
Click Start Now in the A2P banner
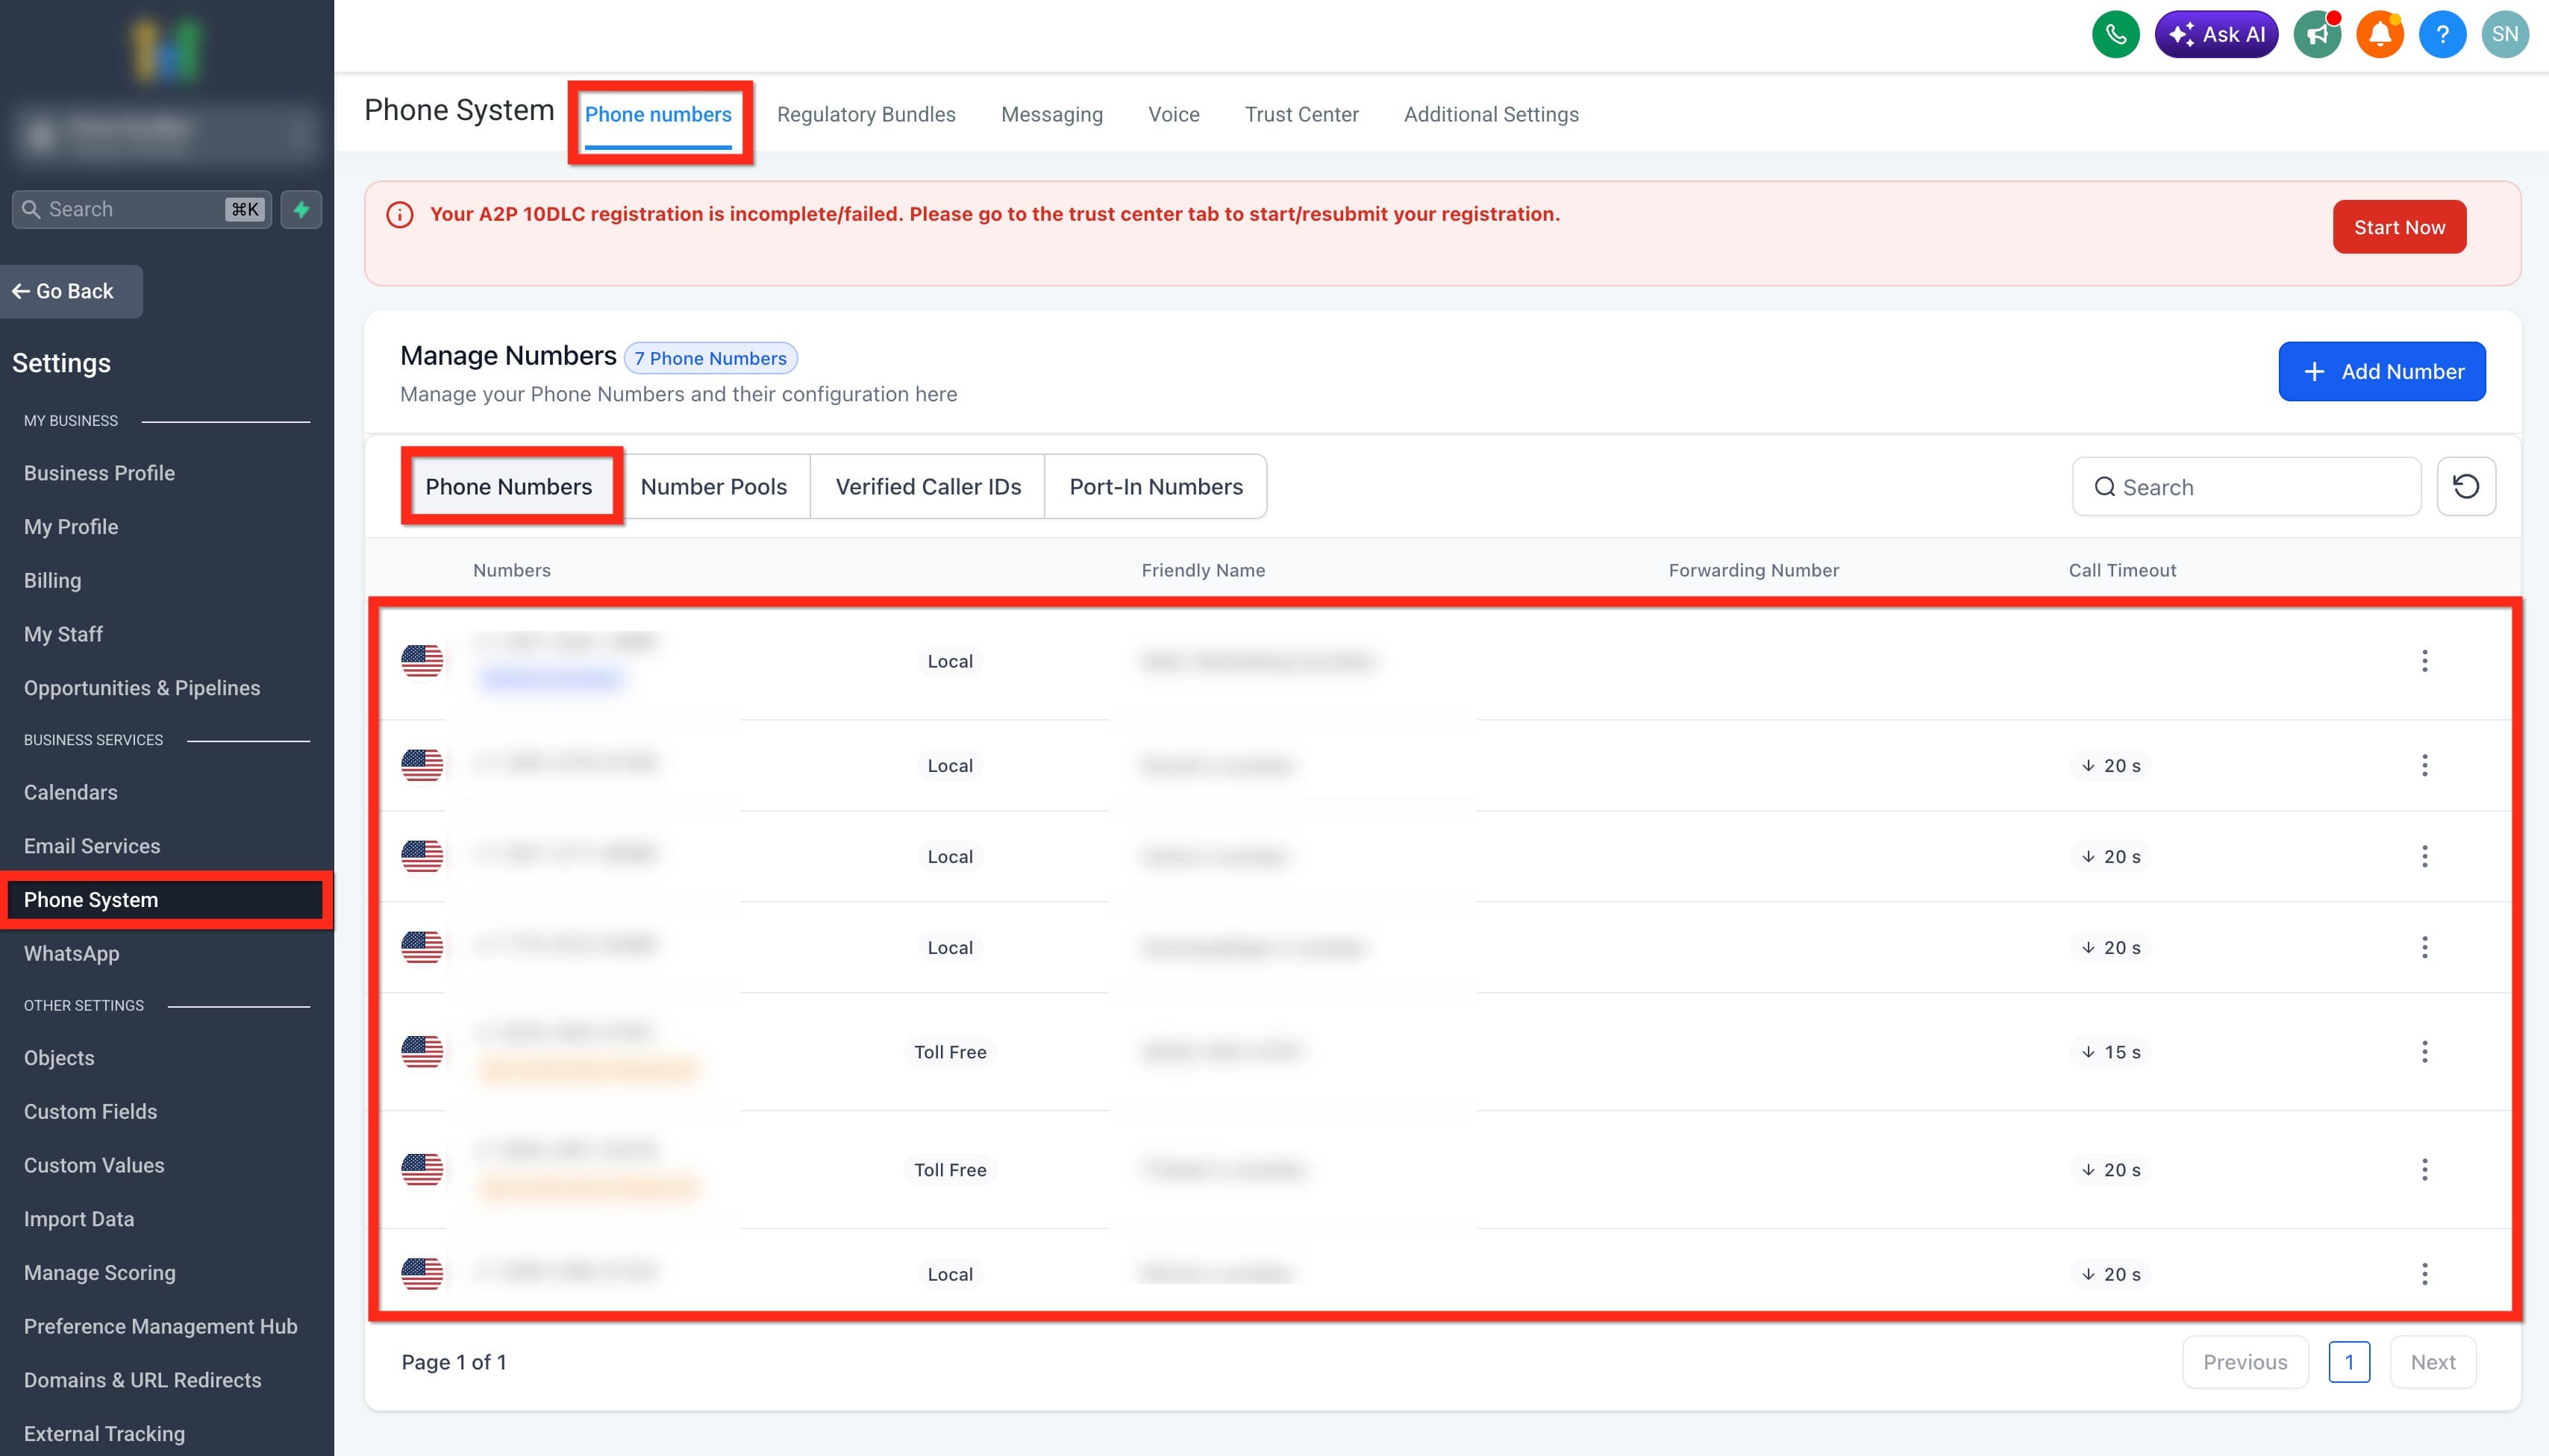[2399, 228]
